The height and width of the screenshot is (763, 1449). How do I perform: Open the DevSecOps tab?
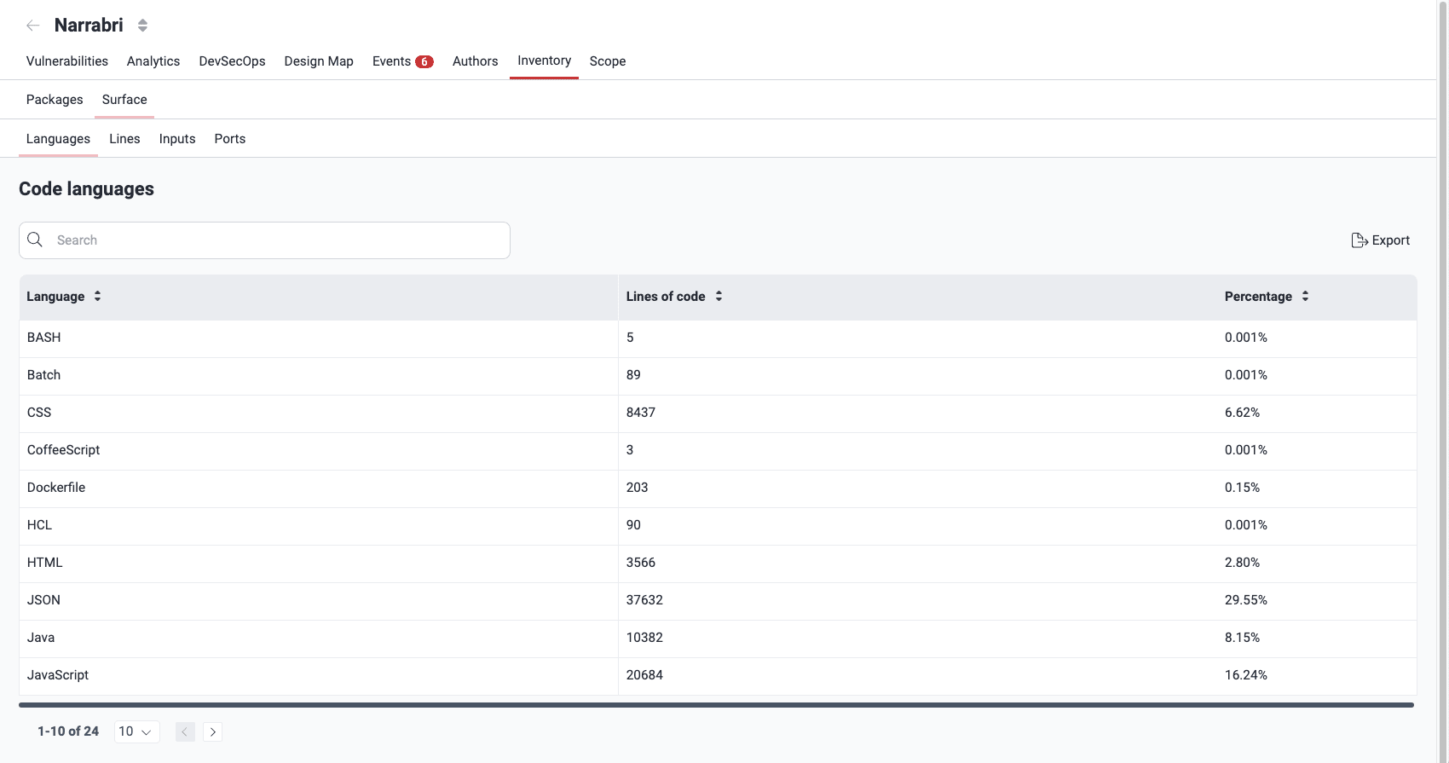(232, 61)
